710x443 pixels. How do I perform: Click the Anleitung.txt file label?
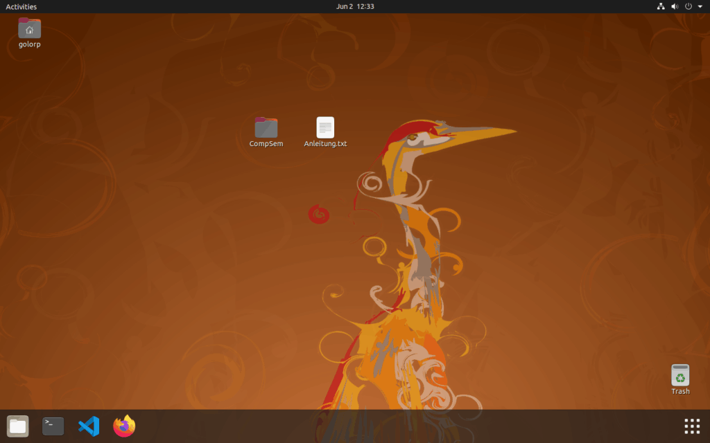325,144
